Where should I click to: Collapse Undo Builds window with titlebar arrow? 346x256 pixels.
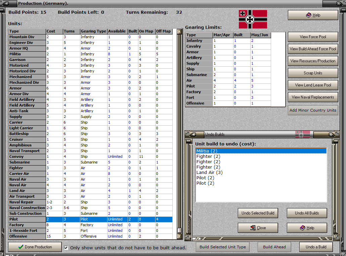(193, 134)
